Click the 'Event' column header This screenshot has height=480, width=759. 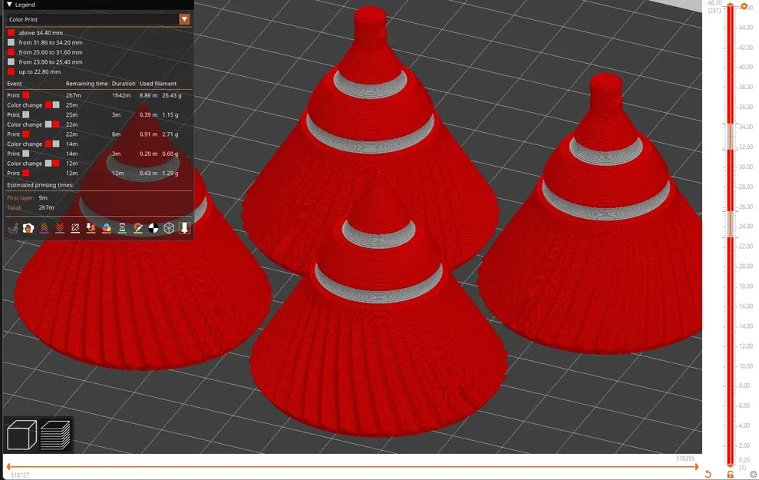click(14, 83)
